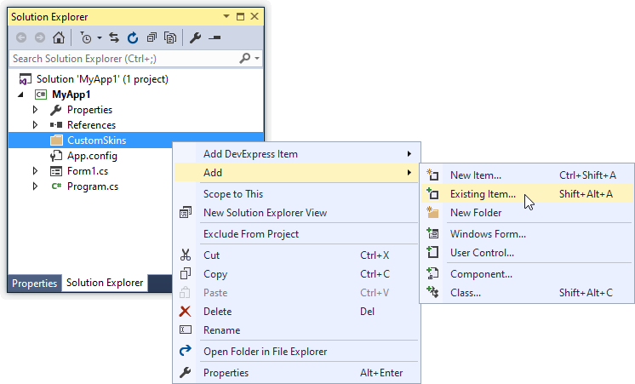Choose Copy in context menu
The width and height of the screenshot is (635, 384).
pyautogui.click(x=297, y=274)
